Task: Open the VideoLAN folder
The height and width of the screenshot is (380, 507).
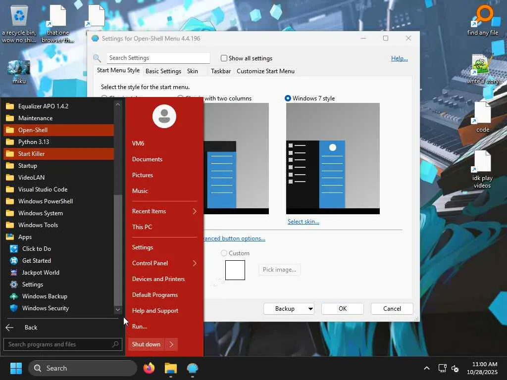Action: pos(58,178)
